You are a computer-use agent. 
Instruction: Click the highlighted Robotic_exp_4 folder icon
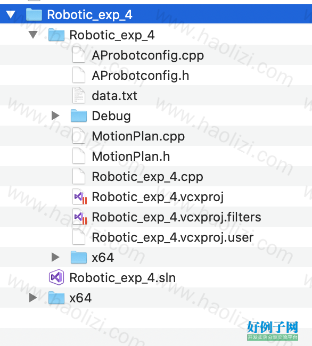click(x=34, y=14)
